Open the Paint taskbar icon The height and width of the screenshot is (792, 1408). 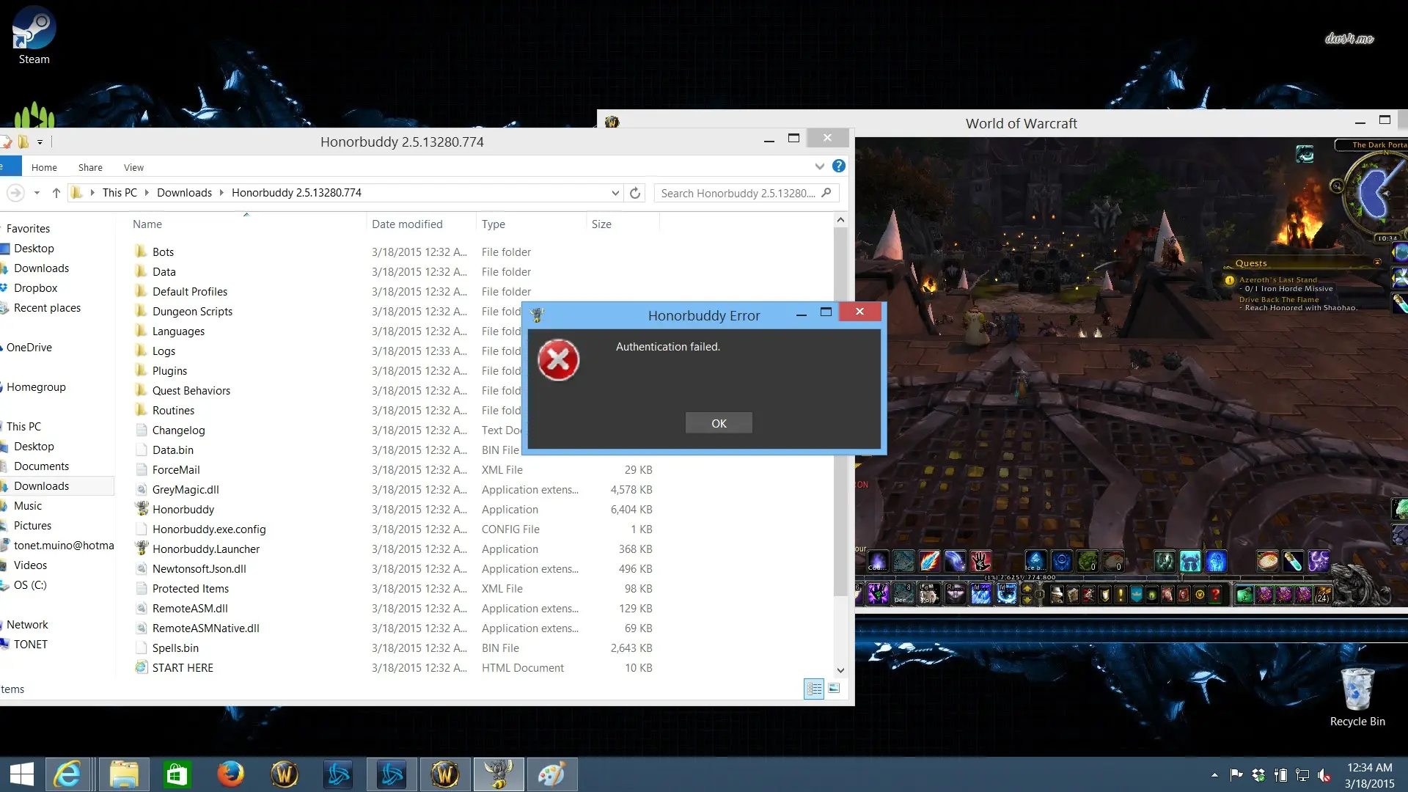[551, 774]
